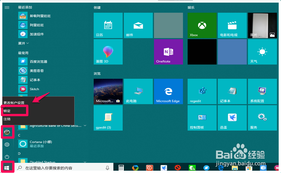Screen dimensions: 281x173
Task: Select 注销 in the account menu
Action: (7, 119)
